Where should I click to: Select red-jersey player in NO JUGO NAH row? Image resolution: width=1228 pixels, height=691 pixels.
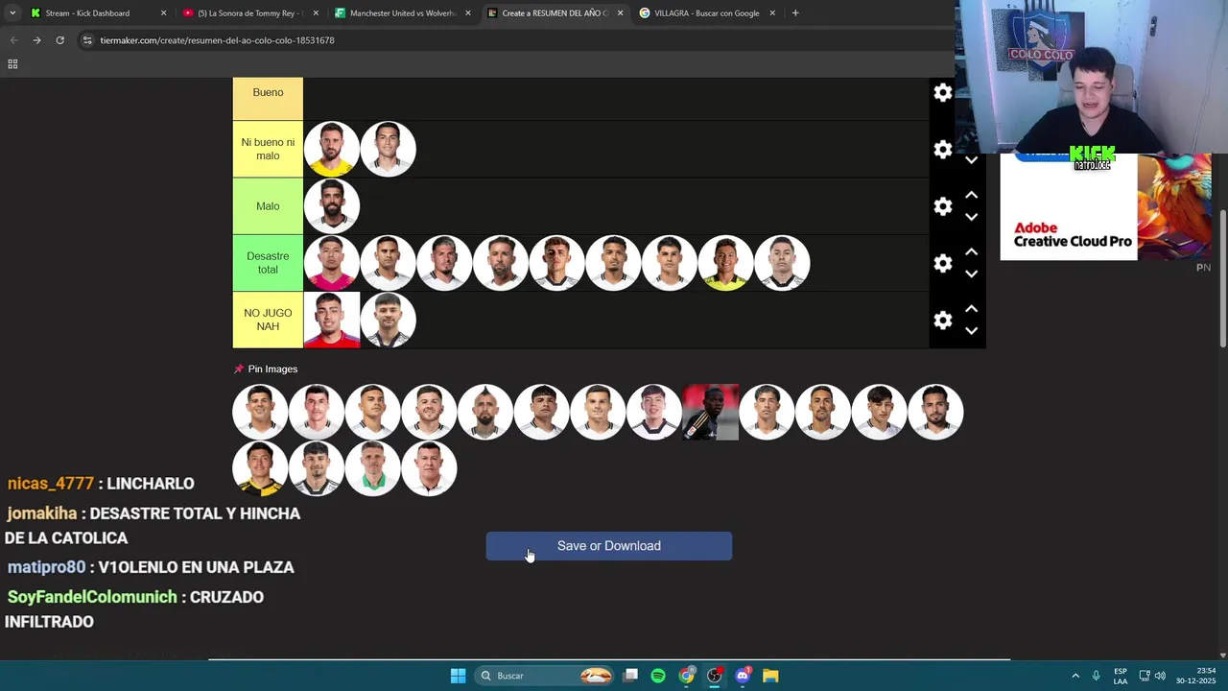click(x=332, y=320)
